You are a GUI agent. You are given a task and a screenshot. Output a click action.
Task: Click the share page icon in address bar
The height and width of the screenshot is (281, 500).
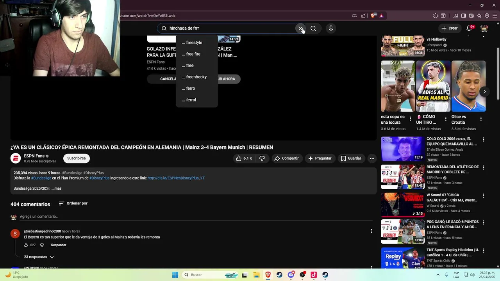pos(363,16)
